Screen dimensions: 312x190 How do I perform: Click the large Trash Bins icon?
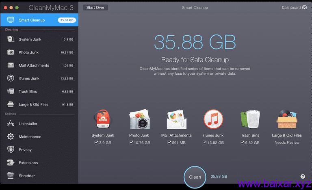pos(250,119)
